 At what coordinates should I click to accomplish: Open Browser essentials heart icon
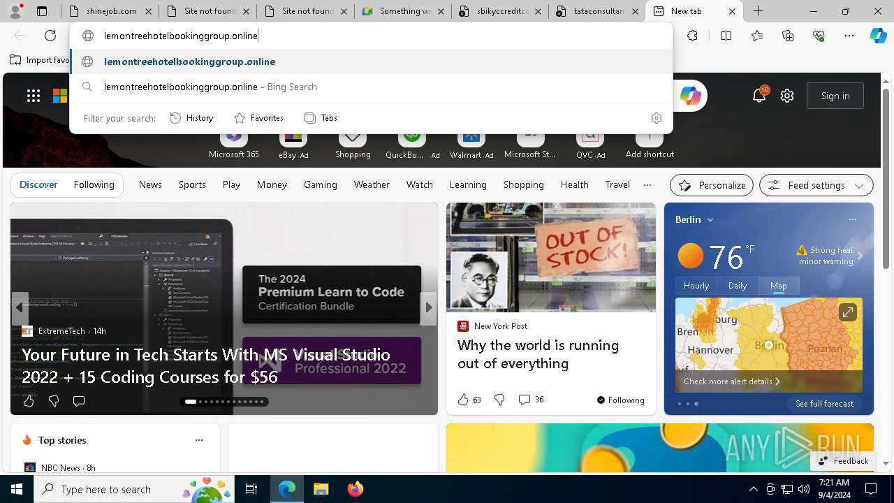point(819,36)
